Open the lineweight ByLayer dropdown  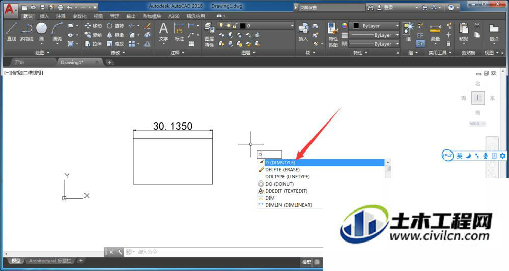pos(374,35)
